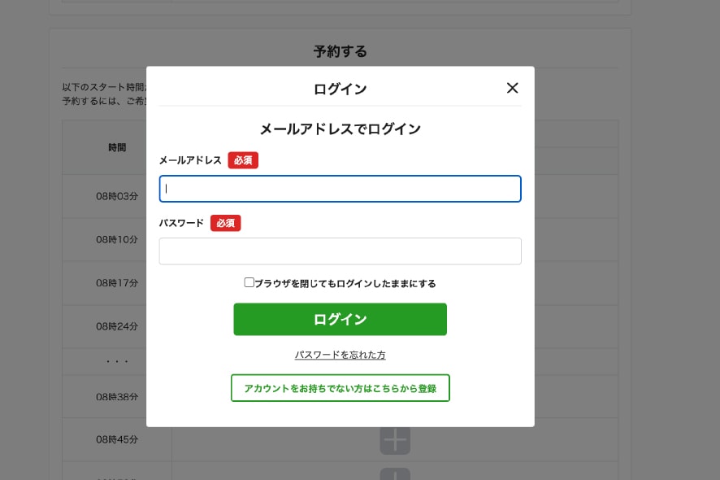Select the 08時03分 time row

117,196
